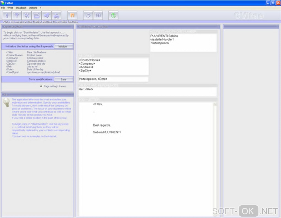
Task: Click Sebina PULVIRENTI signature line
Action: [107, 132]
